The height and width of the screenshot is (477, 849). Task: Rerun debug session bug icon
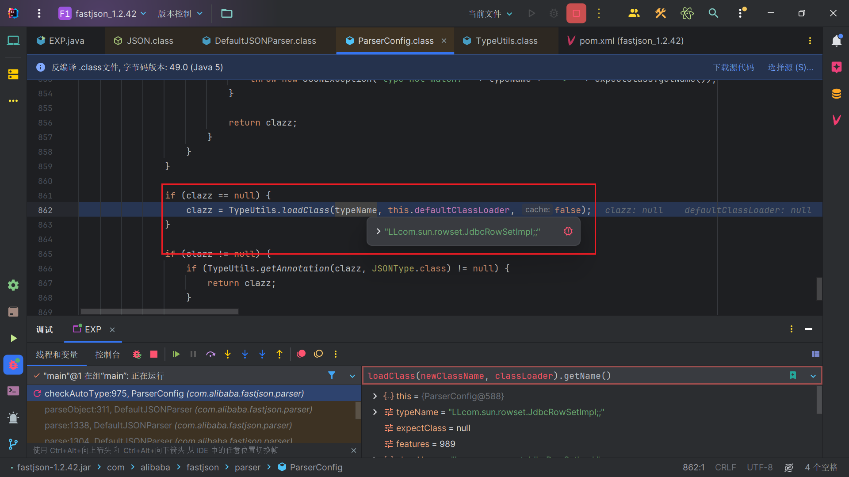[137, 354]
